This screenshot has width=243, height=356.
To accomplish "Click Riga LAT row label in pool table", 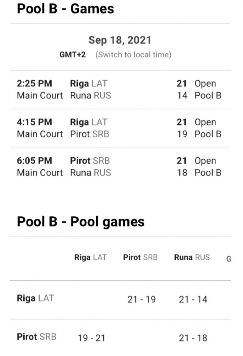I will click(x=35, y=298).
